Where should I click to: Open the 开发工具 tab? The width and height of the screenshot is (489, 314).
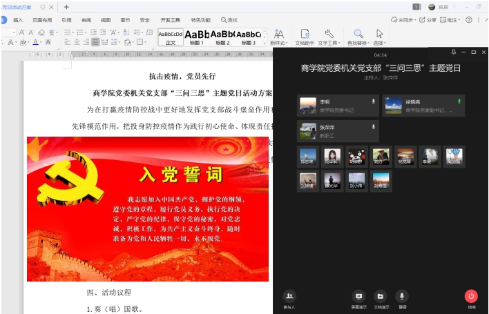171,20
